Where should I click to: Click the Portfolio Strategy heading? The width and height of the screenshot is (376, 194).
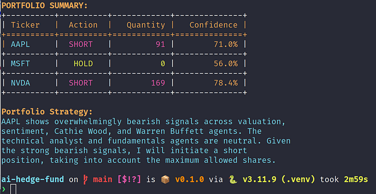click(47, 112)
